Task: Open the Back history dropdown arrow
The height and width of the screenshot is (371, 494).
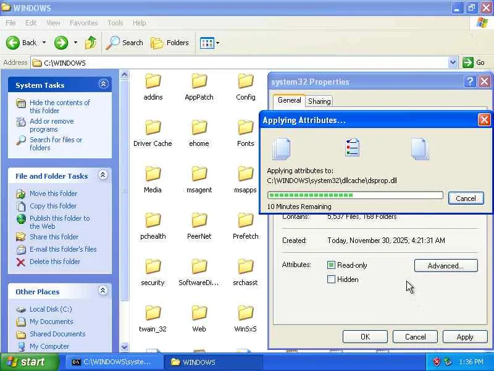Action: tap(44, 43)
